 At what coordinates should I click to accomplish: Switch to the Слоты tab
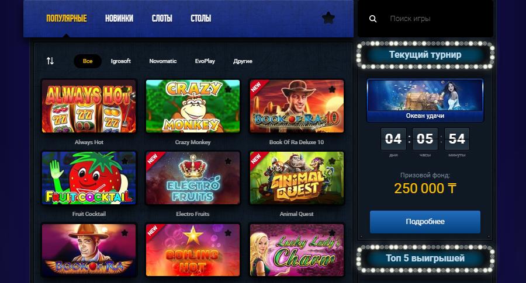(162, 18)
